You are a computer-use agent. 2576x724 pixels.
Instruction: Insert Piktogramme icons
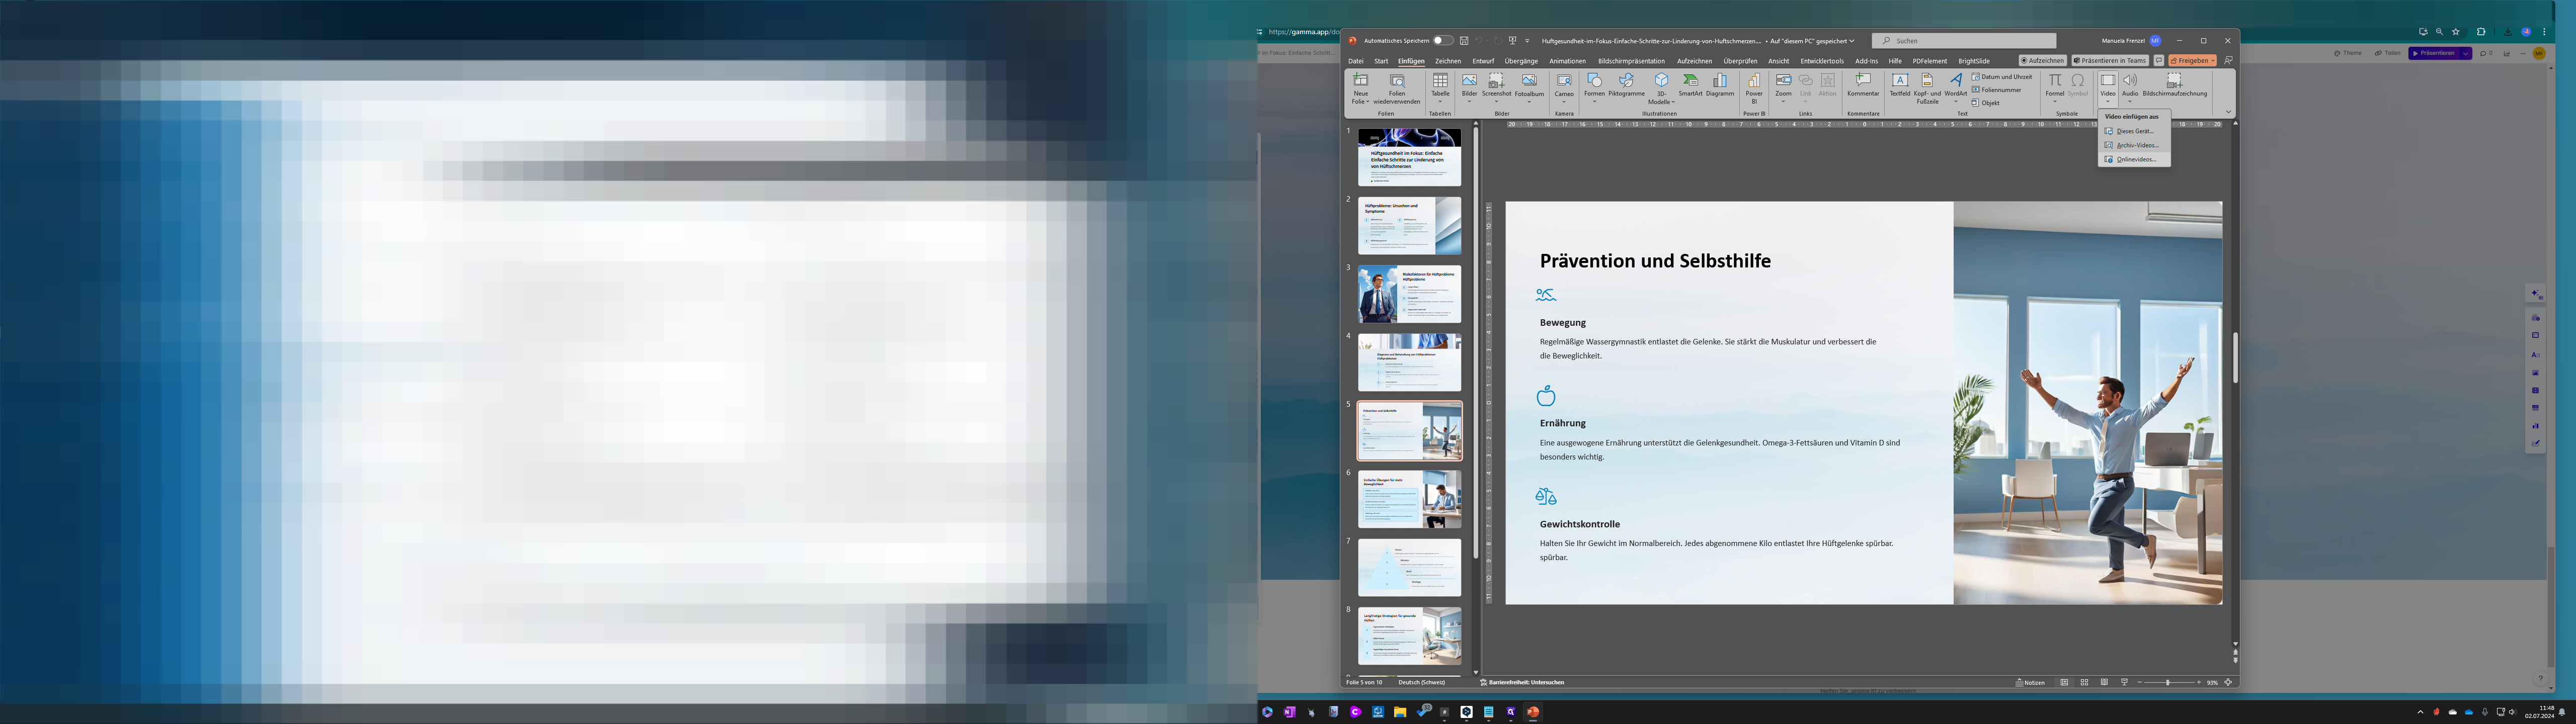pos(1626,85)
